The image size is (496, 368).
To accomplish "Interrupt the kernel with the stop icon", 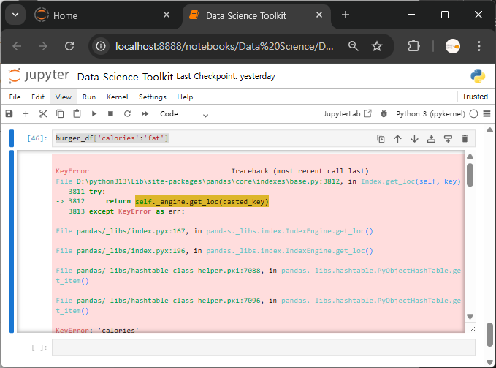I will [110, 113].
